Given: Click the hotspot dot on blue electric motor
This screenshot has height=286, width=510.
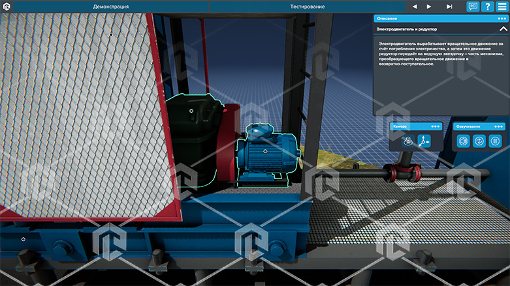Looking at the screenshot, I should click(265, 150).
